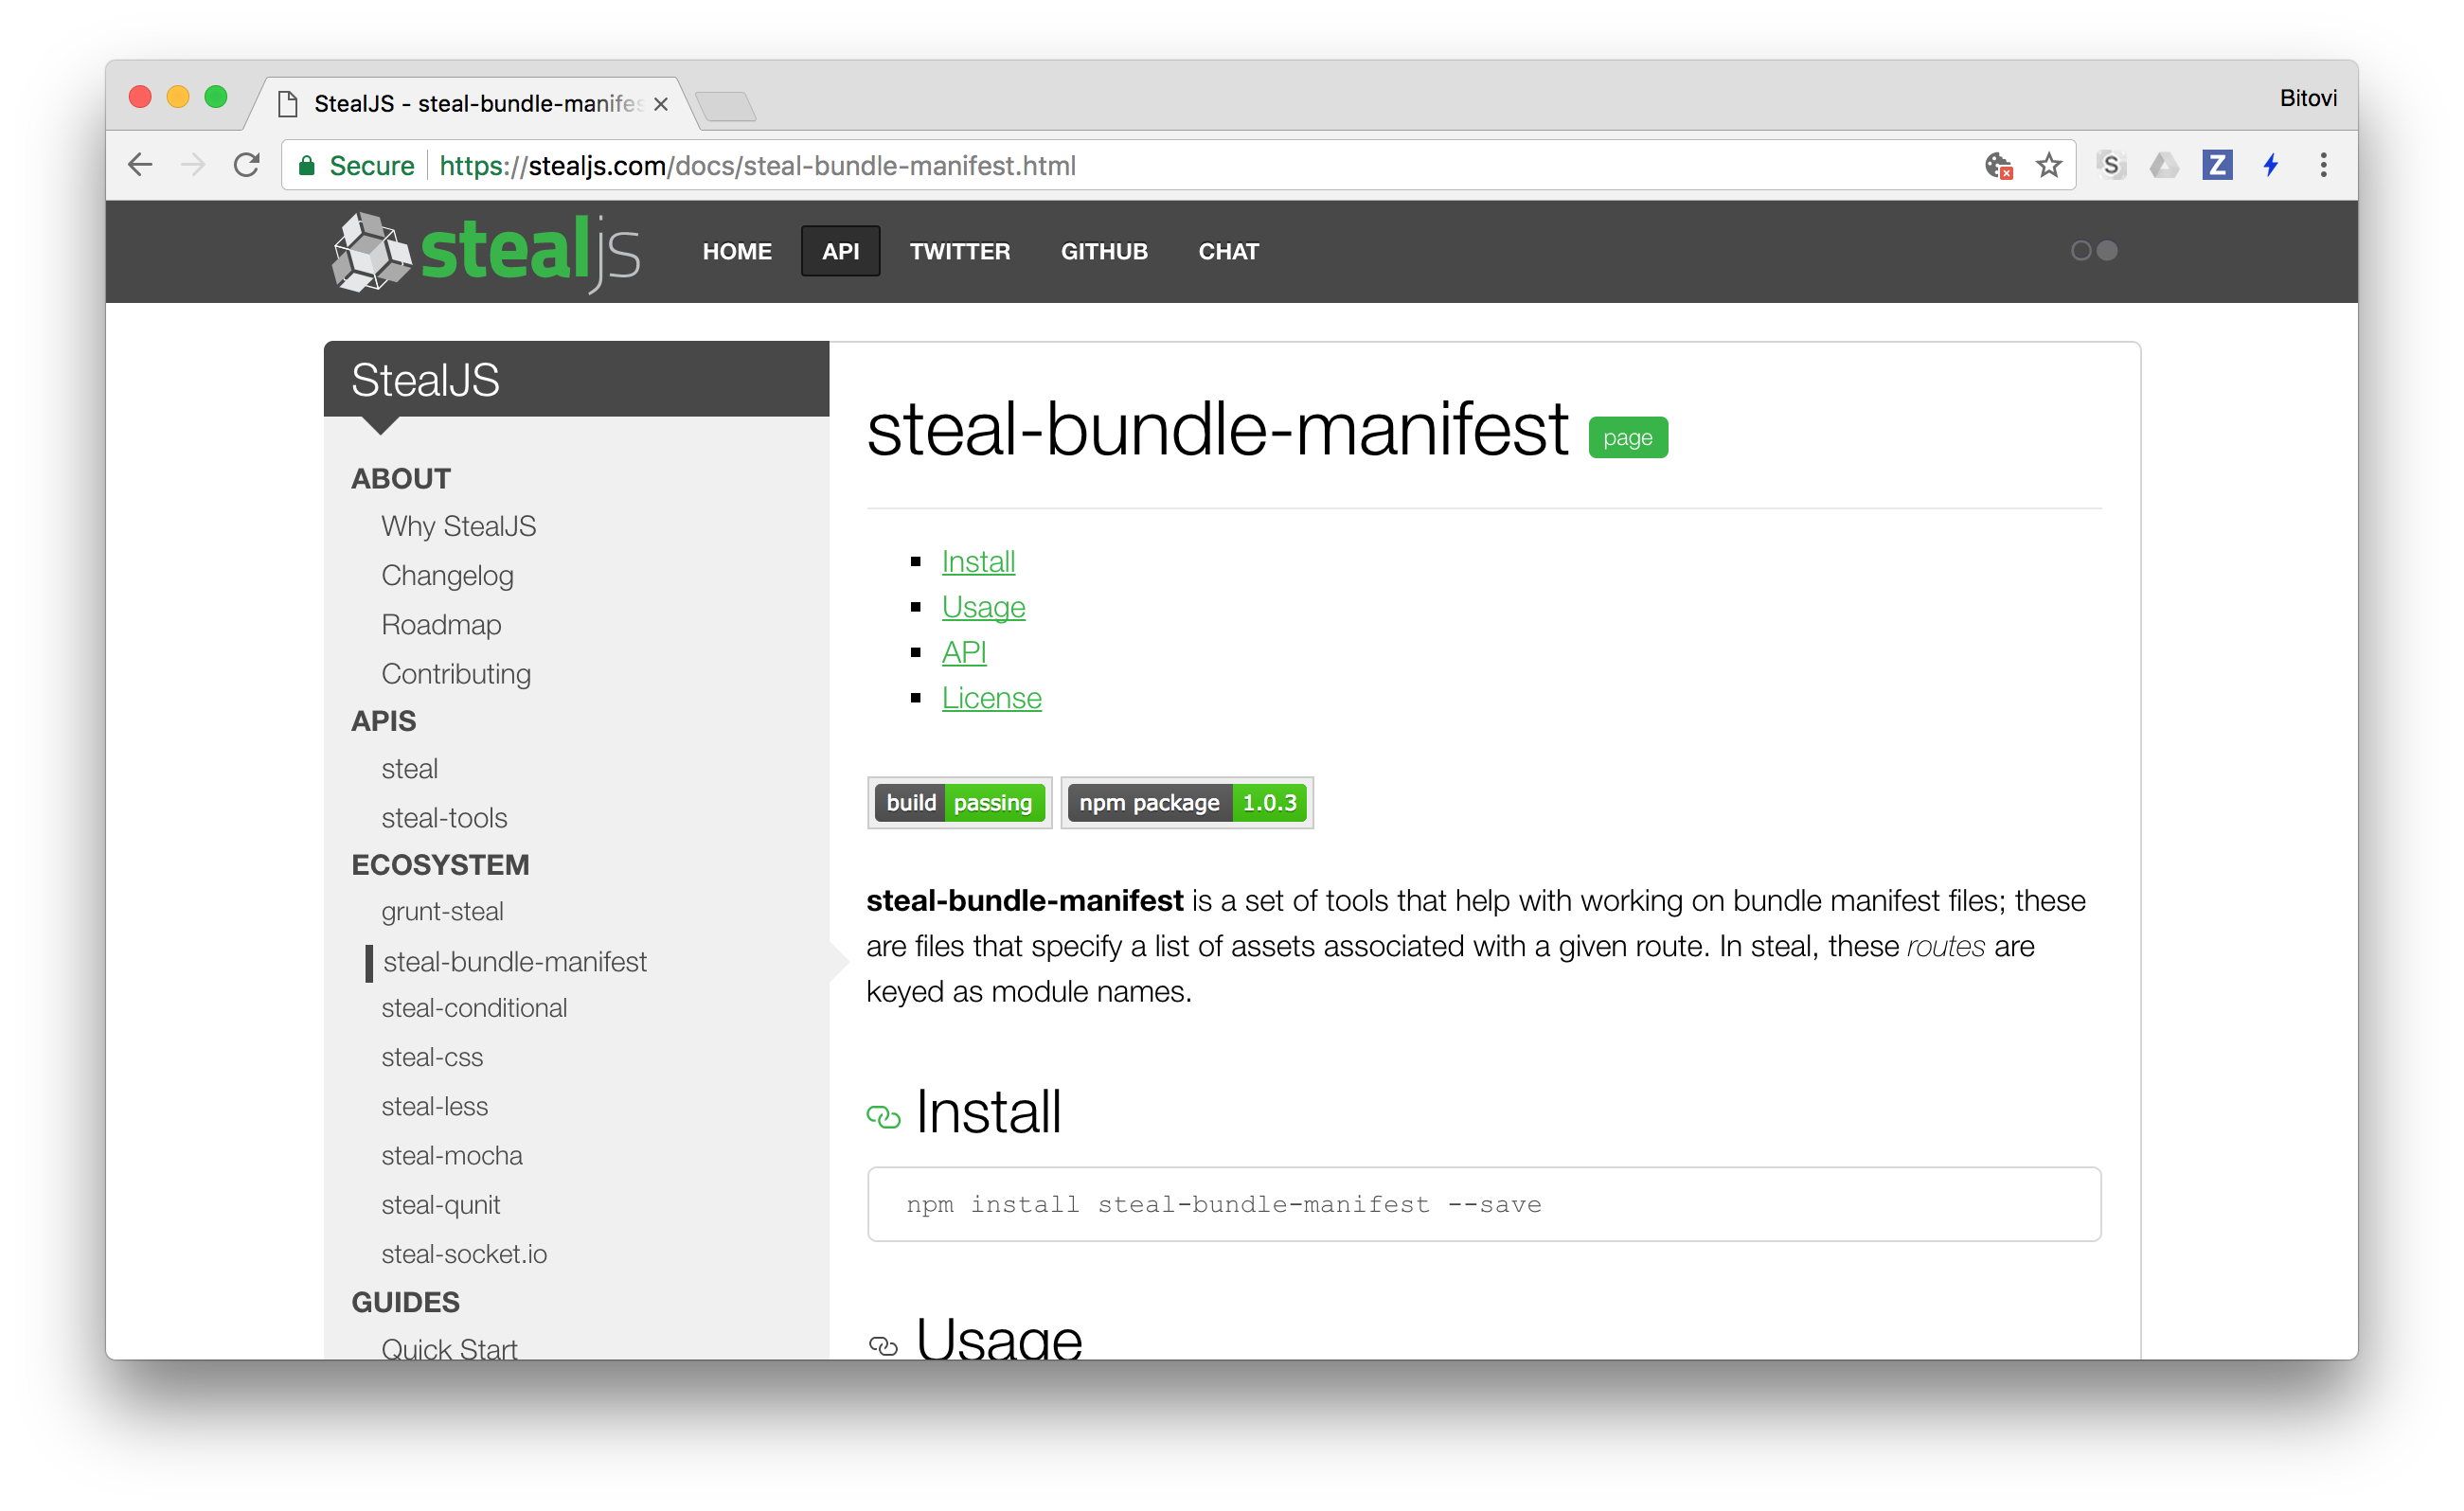Screen dimensions: 2464x1511
Task: Click the Install section heading text
Action: point(988,1112)
